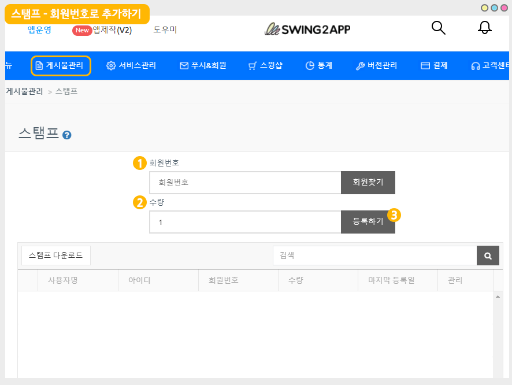Open the 서비스관리 gear menu
Viewport: 512px width, 385px height.
click(x=131, y=65)
